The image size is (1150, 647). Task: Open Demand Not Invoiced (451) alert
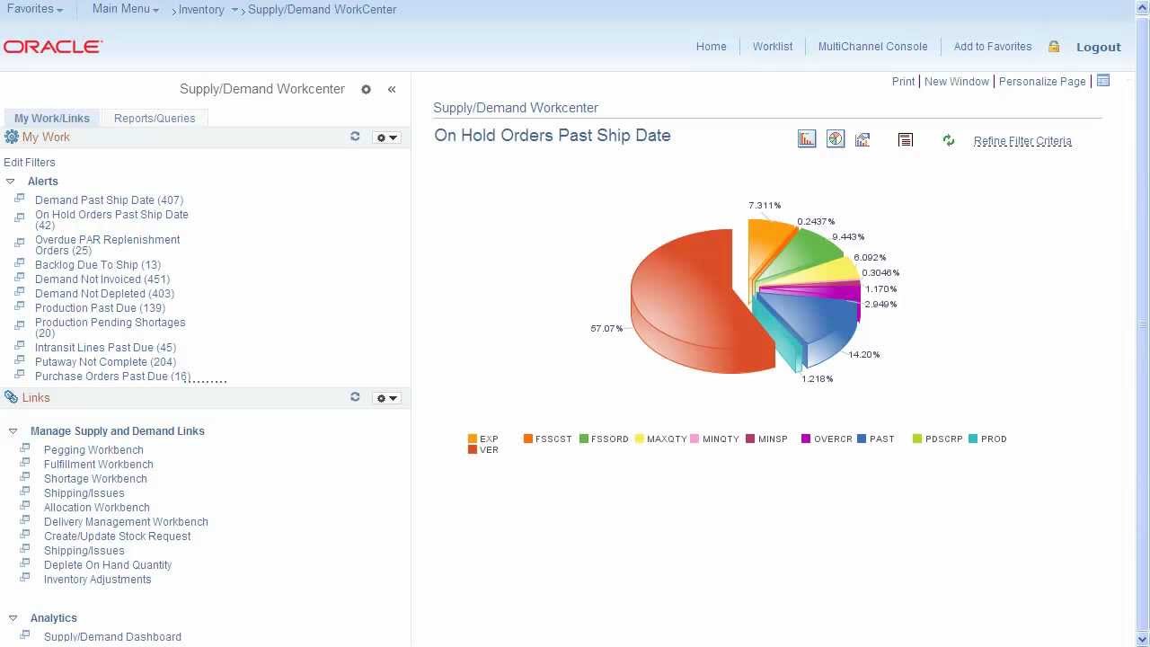click(102, 279)
